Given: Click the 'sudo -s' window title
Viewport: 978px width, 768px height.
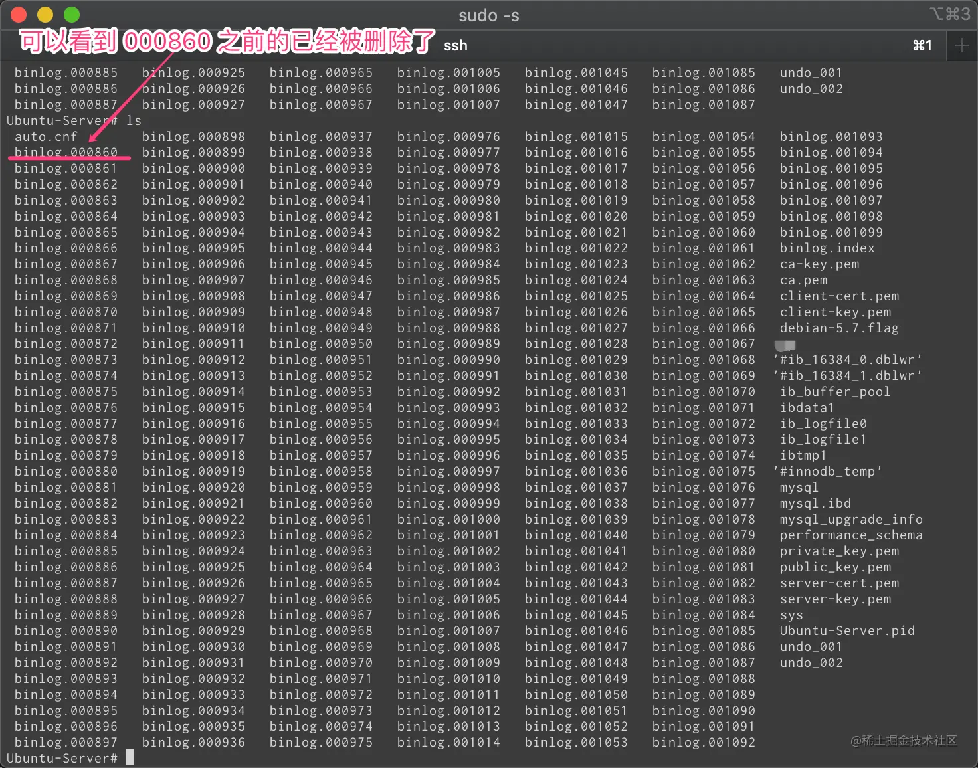Looking at the screenshot, I should [x=488, y=15].
